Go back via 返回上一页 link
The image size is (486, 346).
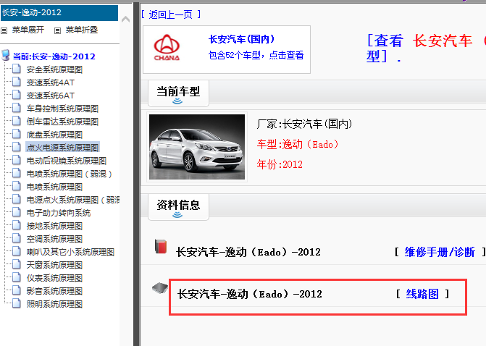point(171,14)
